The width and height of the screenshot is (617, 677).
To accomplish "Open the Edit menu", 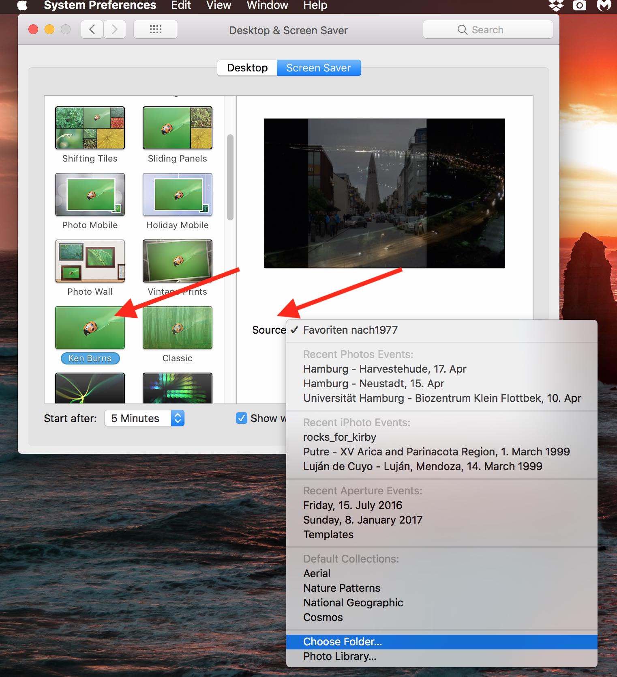I will pos(181,5).
